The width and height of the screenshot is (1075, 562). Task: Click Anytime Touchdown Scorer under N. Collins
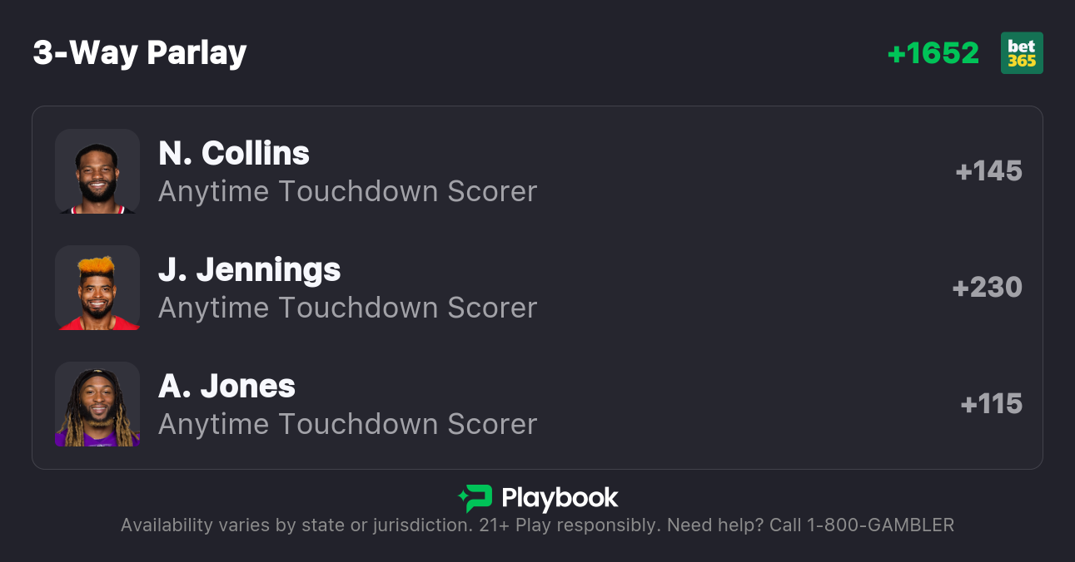[x=347, y=191]
